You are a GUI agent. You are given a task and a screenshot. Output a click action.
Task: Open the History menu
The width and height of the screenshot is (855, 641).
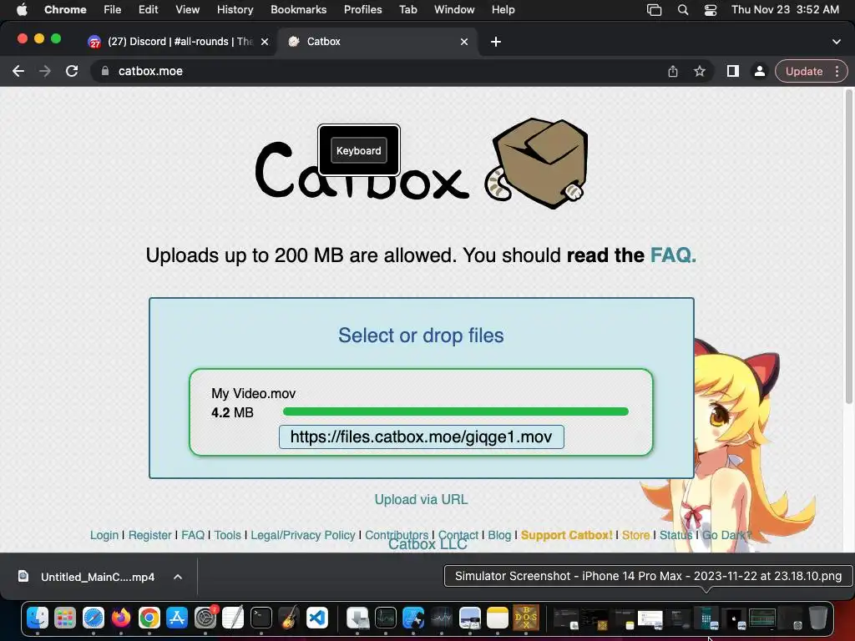point(235,10)
